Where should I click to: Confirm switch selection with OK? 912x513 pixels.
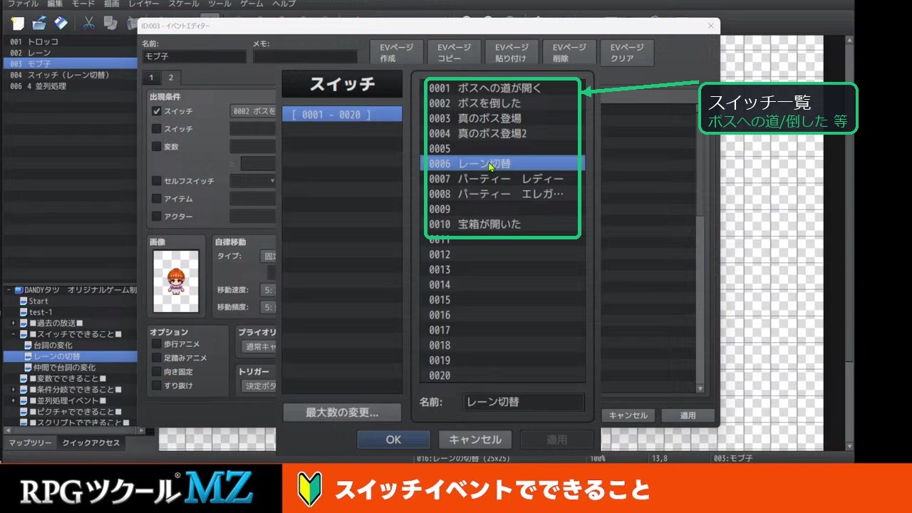point(393,440)
